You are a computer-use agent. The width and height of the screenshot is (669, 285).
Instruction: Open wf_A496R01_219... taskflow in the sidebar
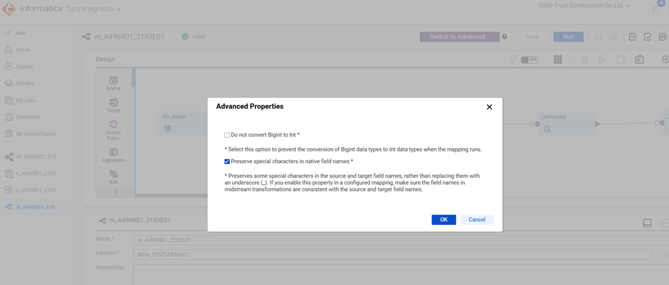[32, 157]
